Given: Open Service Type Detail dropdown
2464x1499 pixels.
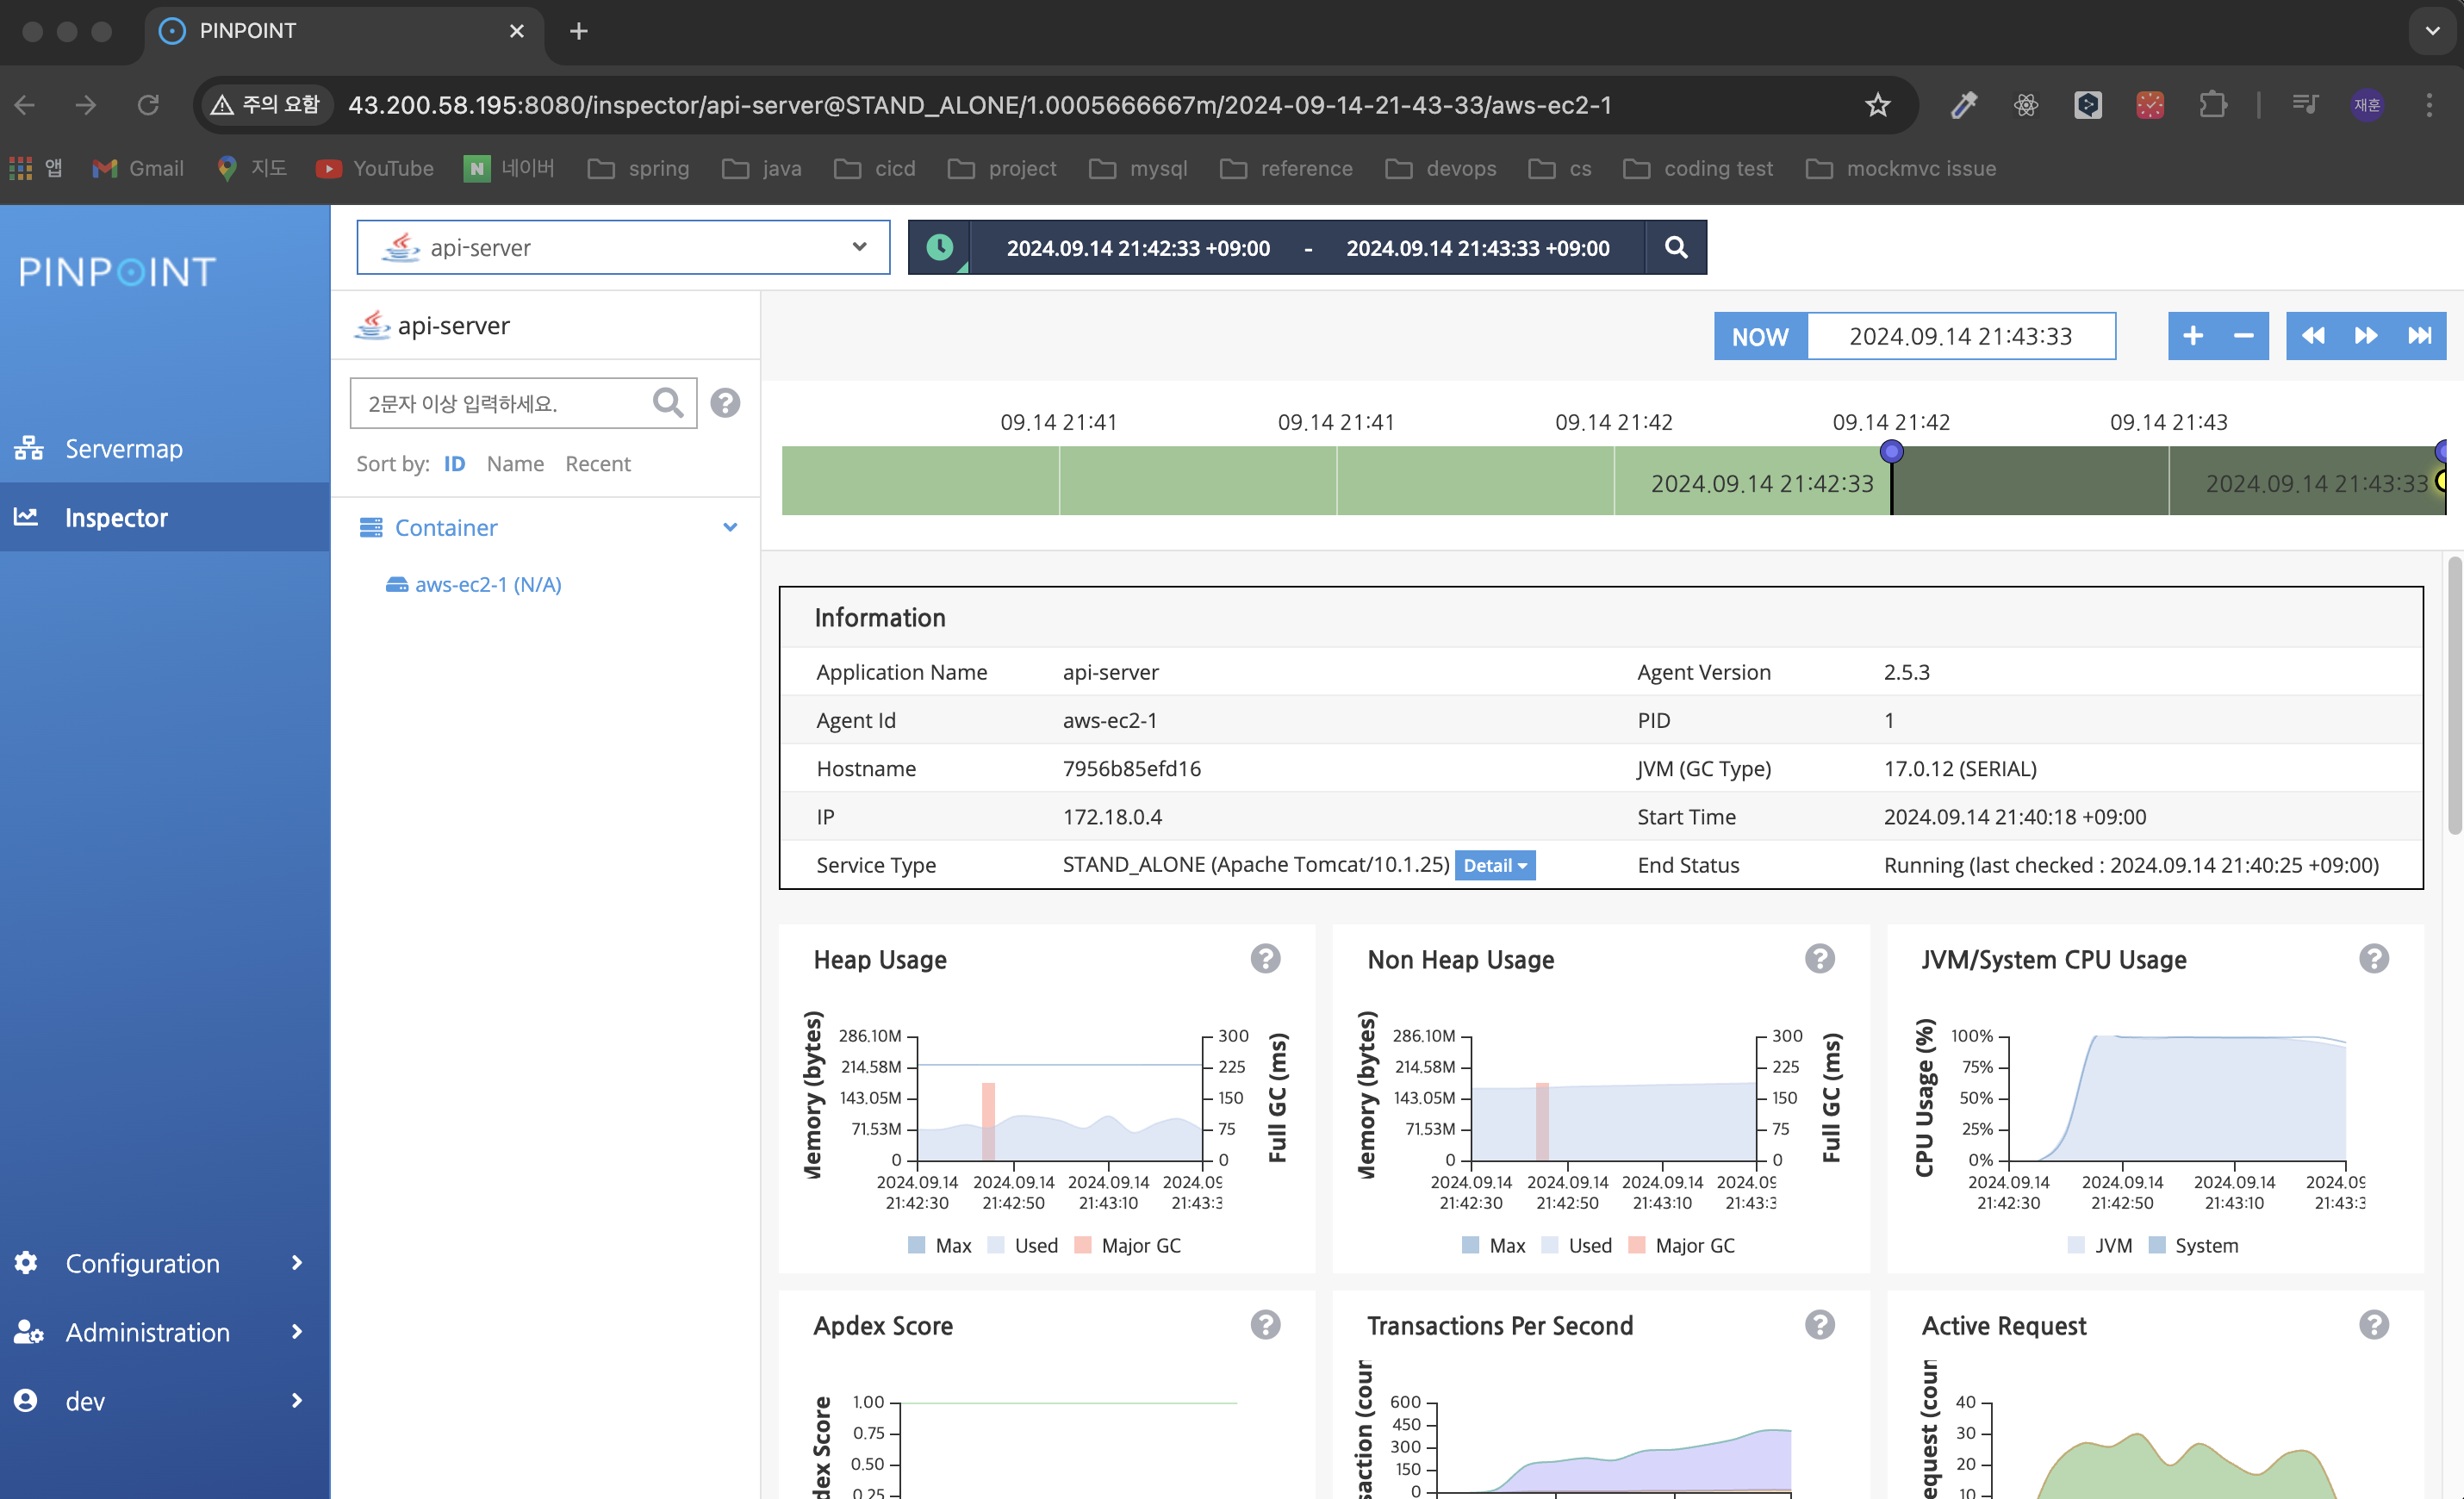Looking at the screenshot, I should pyautogui.click(x=1494, y=865).
